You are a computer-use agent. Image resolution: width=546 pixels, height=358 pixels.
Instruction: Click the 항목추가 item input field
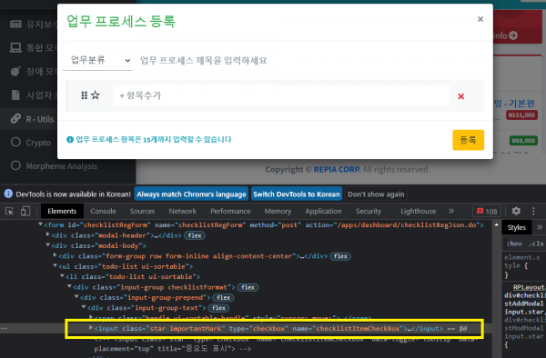point(281,95)
